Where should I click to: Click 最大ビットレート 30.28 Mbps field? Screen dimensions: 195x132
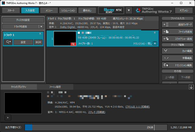pos(128,19)
